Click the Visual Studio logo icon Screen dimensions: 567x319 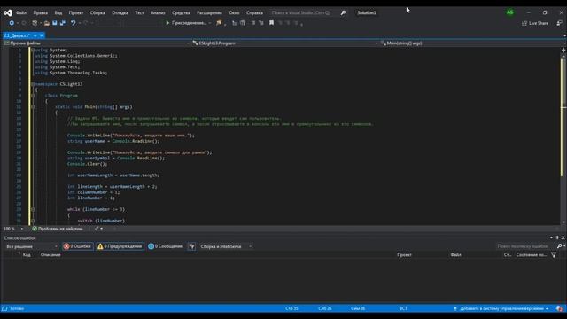pos(8,12)
